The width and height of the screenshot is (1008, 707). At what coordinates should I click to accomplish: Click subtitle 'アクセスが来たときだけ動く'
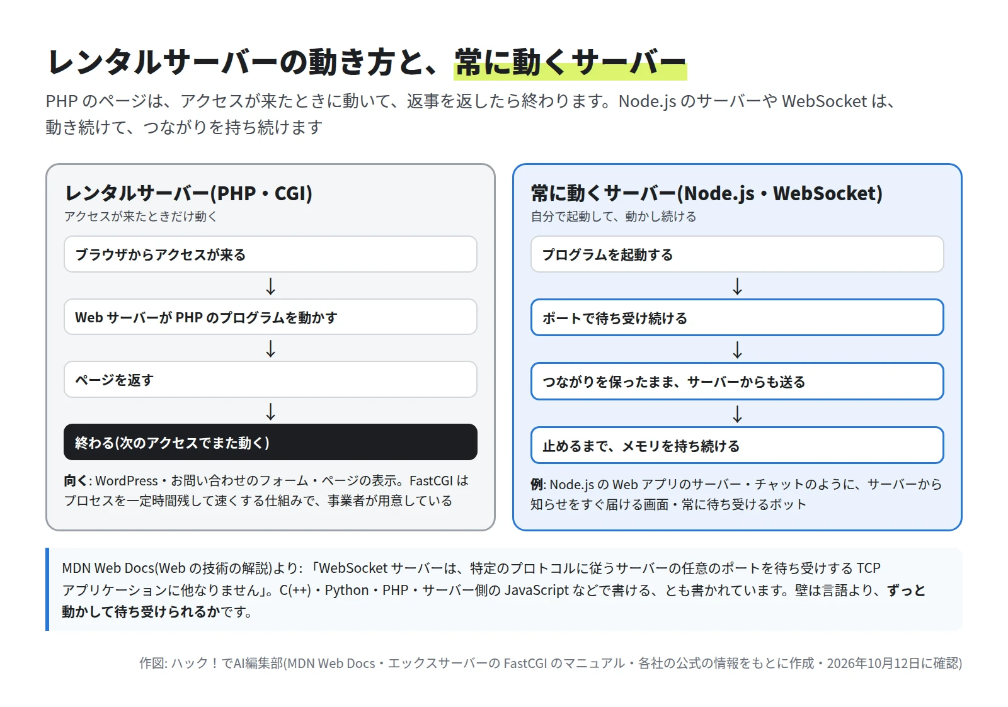pyautogui.click(x=140, y=217)
